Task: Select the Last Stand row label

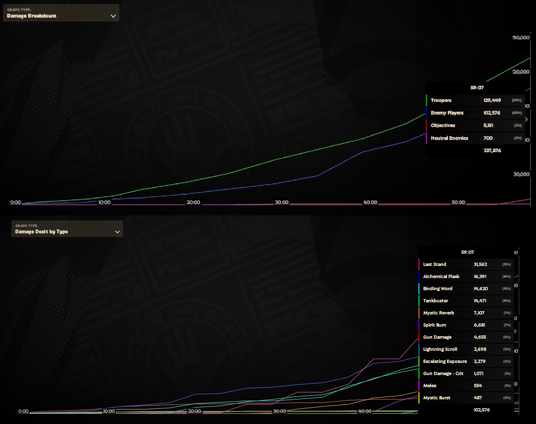Action: click(x=435, y=264)
